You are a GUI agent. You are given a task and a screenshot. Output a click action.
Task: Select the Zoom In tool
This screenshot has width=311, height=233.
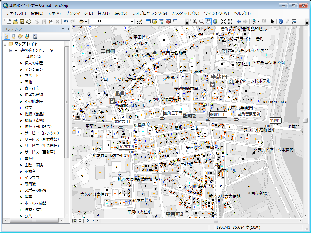195,22
